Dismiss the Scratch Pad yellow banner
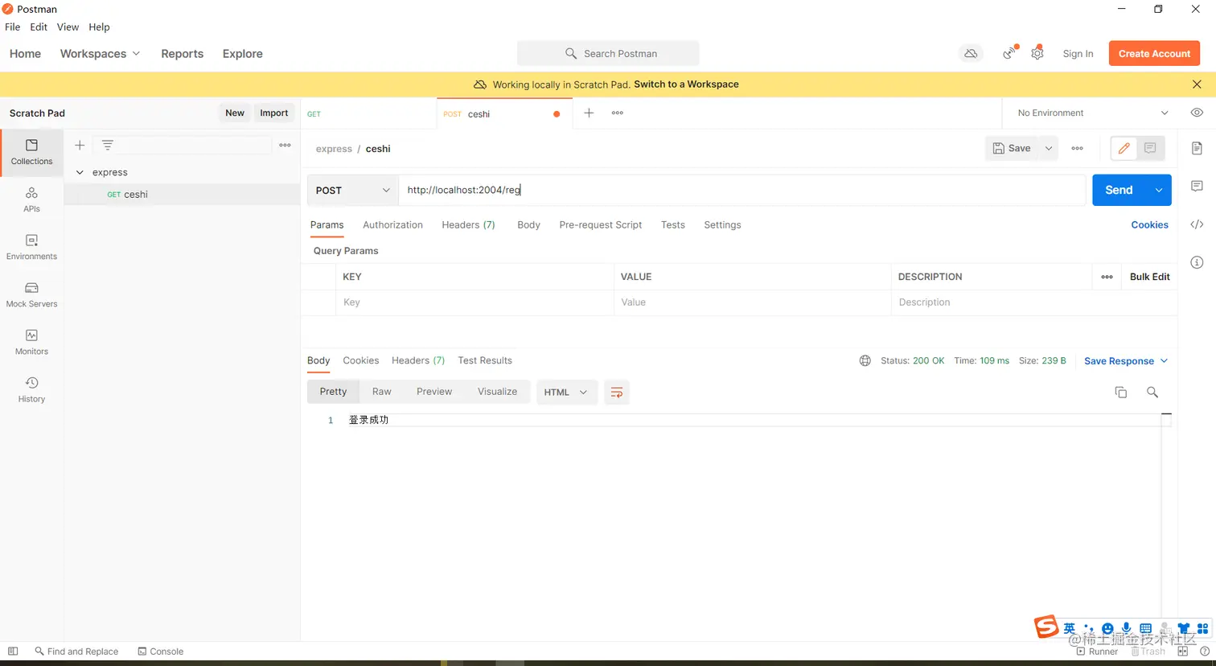Viewport: 1216px width, 666px height. click(x=1197, y=84)
